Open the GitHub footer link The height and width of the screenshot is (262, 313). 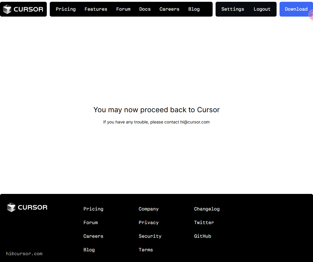[203, 236]
